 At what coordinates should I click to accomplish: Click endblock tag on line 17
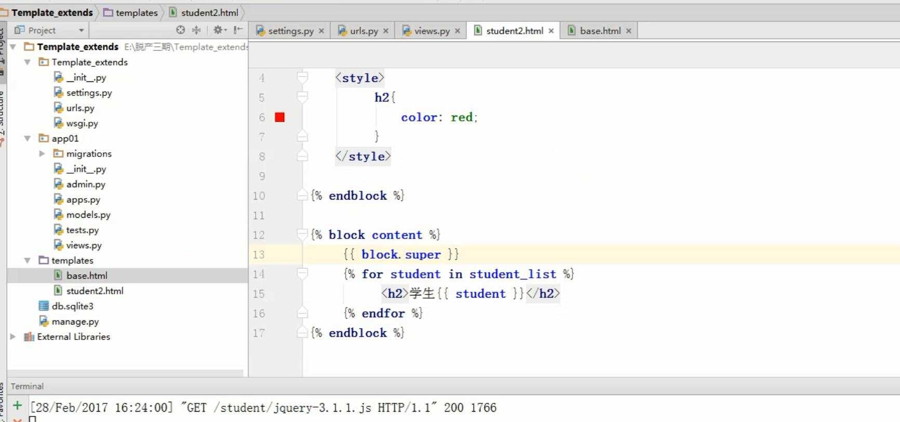point(357,333)
